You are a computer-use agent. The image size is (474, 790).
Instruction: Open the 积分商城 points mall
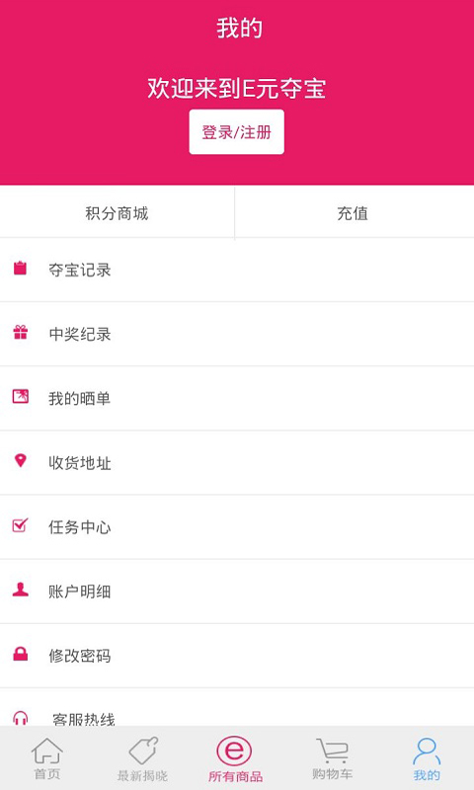point(117,213)
